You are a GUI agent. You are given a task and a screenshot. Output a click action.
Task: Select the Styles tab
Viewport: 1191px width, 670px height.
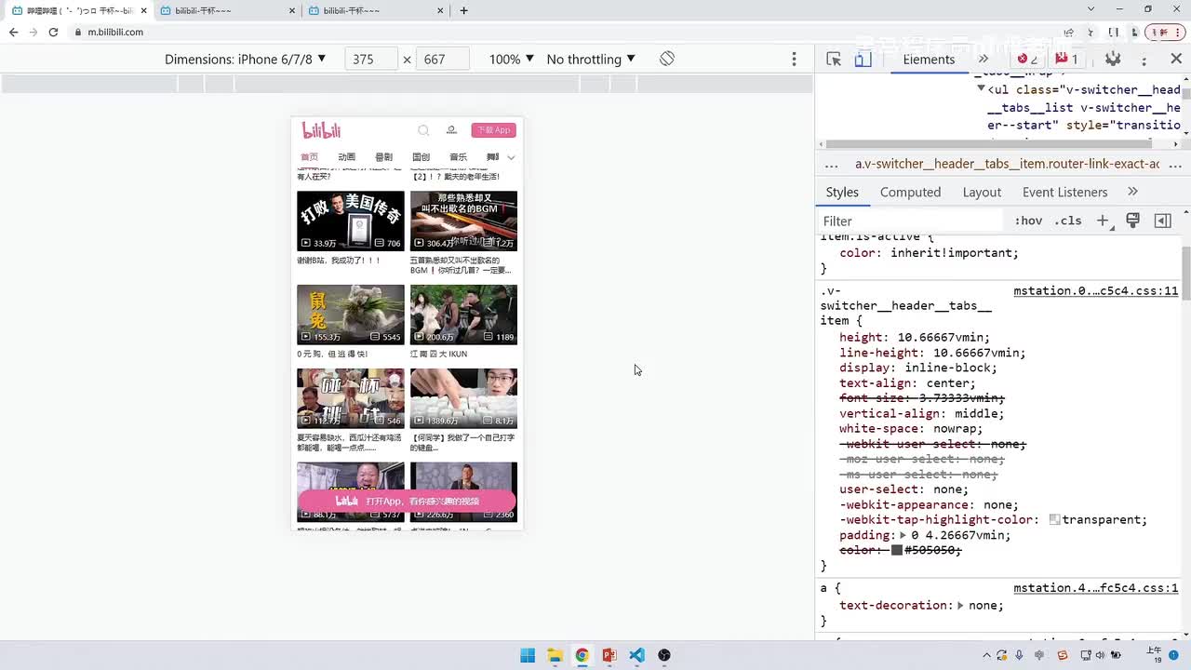(842, 192)
